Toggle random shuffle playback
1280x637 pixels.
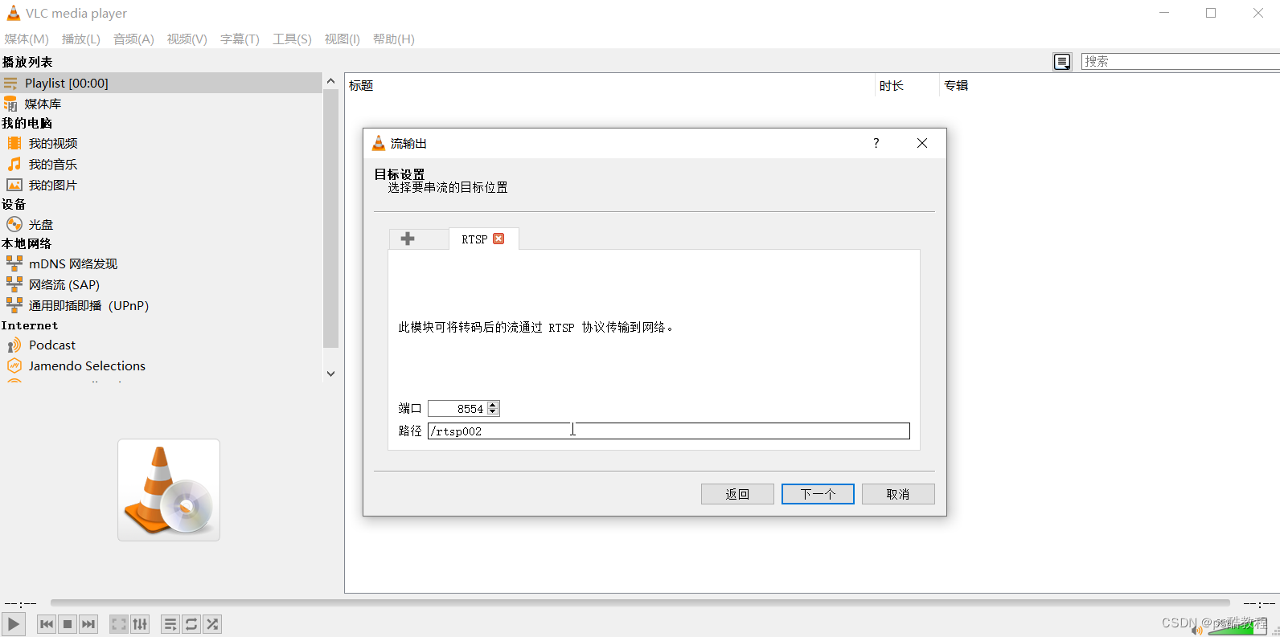coord(212,624)
